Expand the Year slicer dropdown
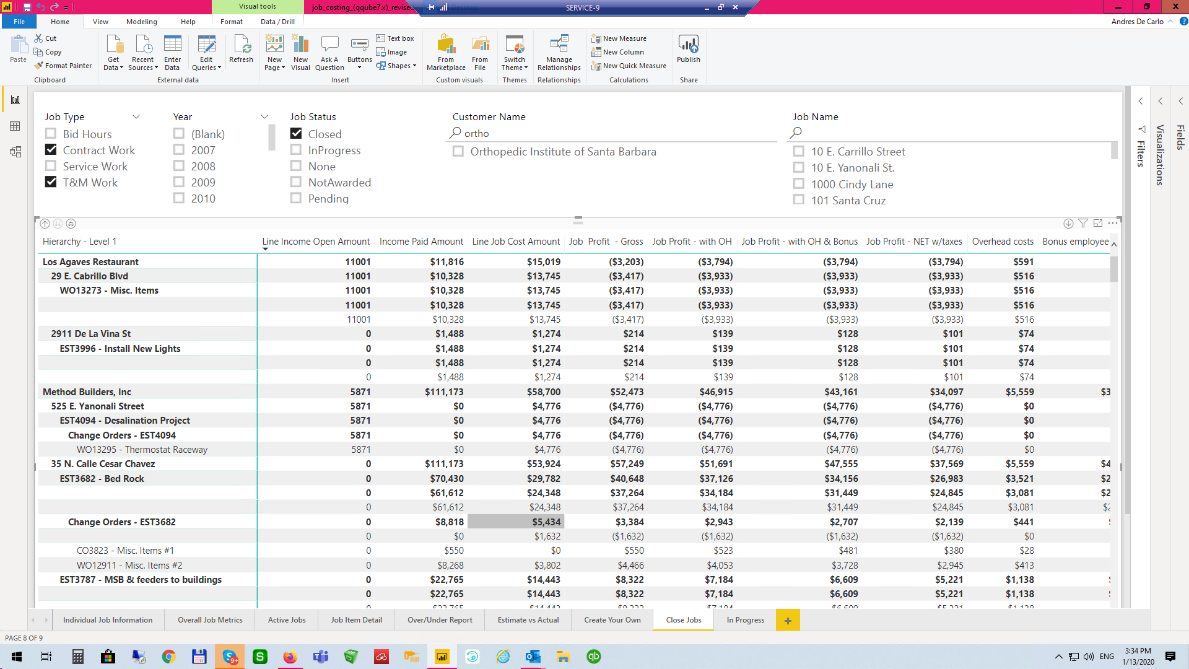This screenshot has width=1189, height=669. pyautogui.click(x=264, y=116)
